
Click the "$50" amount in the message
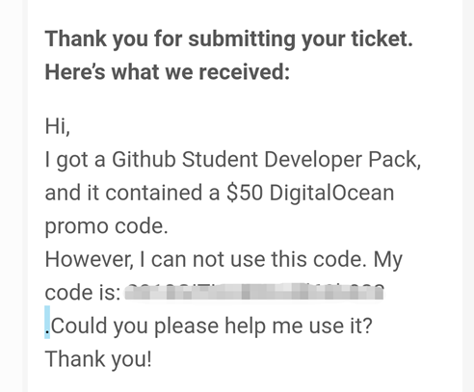point(245,193)
